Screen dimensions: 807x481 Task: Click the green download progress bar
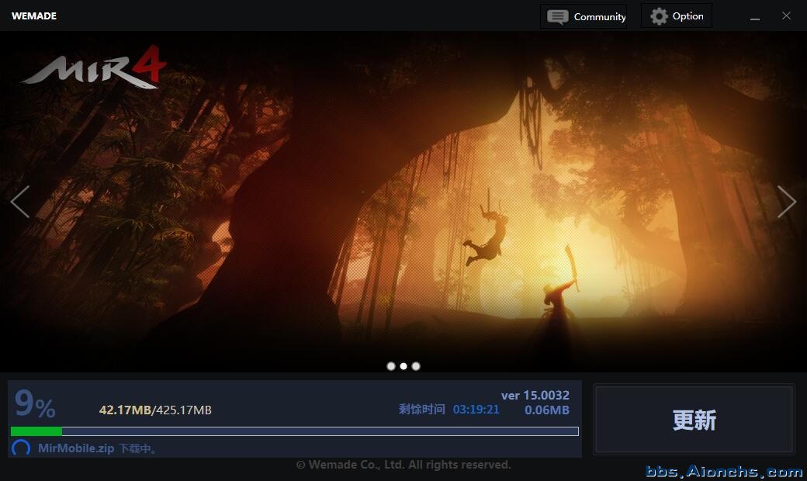[295, 431]
